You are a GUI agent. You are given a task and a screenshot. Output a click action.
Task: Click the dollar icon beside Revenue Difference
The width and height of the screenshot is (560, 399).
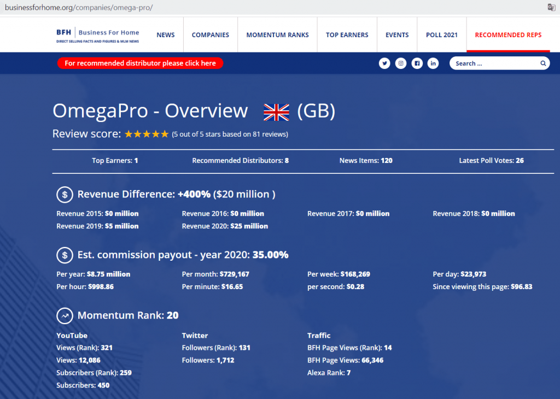pyautogui.click(x=65, y=194)
